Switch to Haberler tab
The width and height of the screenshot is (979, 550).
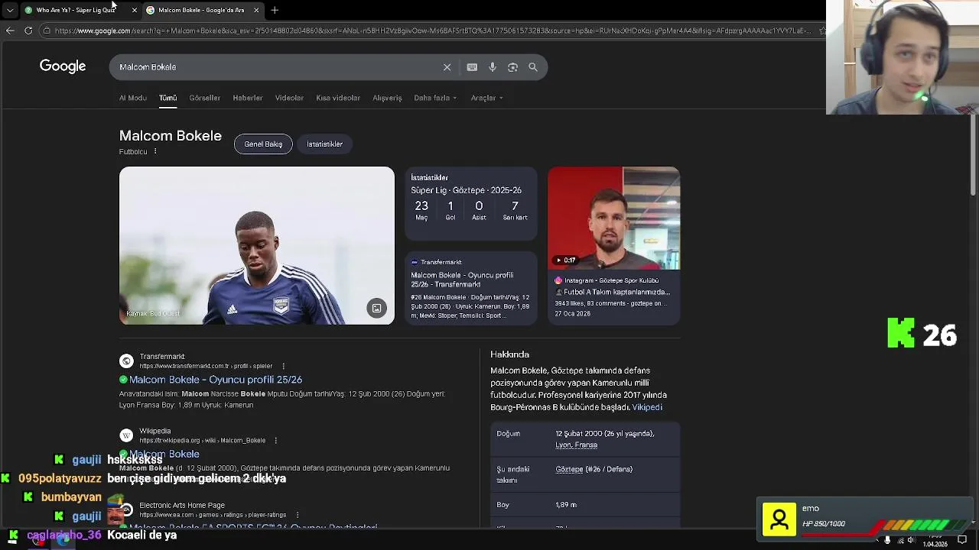click(247, 98)
